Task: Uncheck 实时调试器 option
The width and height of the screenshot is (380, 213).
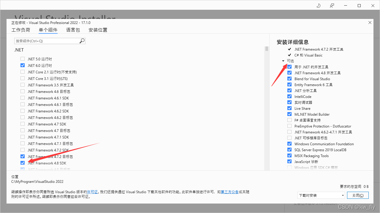Action: 289,102
